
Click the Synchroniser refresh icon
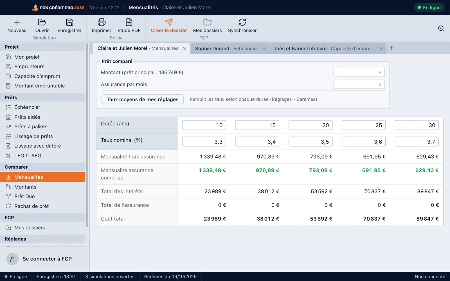(242, 22)
